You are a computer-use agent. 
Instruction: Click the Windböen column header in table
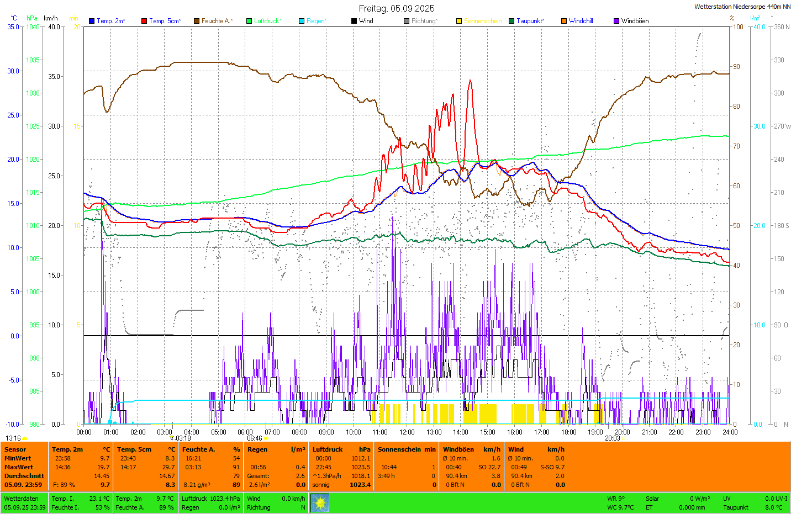(458, 449)
